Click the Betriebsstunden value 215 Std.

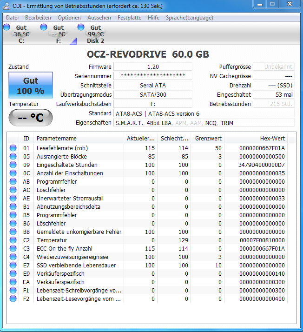[274, 104]
